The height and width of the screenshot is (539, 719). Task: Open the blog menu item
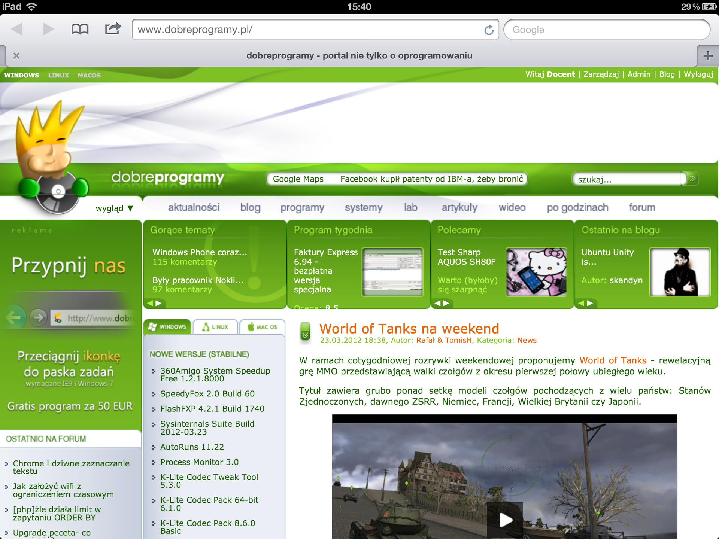tap(250, 207)
